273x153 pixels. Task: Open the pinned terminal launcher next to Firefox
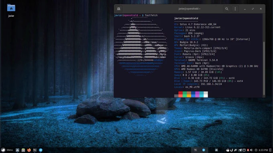[35, 150]
